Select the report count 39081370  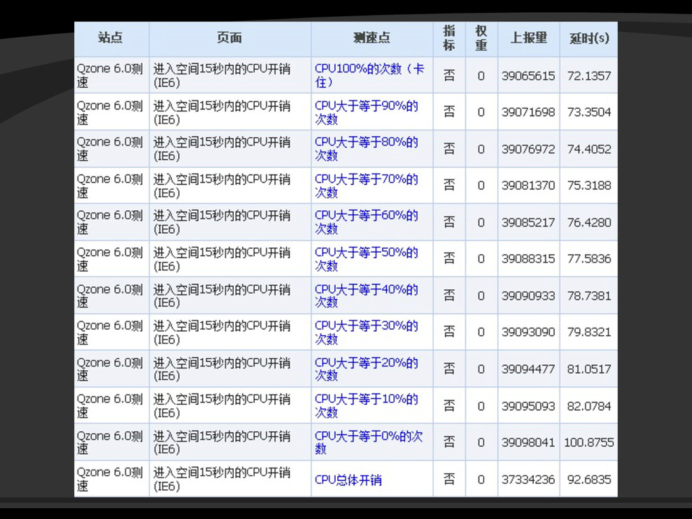pos(528,185)
